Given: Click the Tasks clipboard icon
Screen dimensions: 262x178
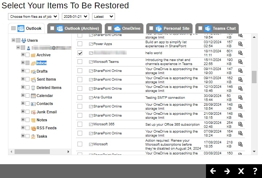Looking at the screenshot, I should coord(33,137).
